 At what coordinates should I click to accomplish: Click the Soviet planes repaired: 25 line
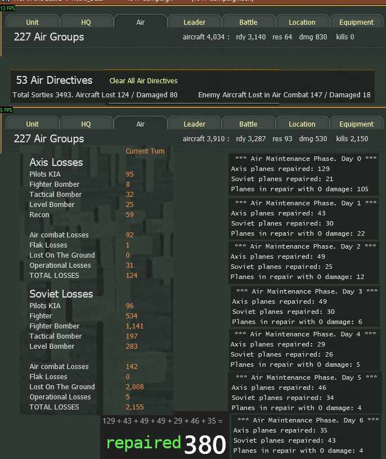click(x=281, y=267)
